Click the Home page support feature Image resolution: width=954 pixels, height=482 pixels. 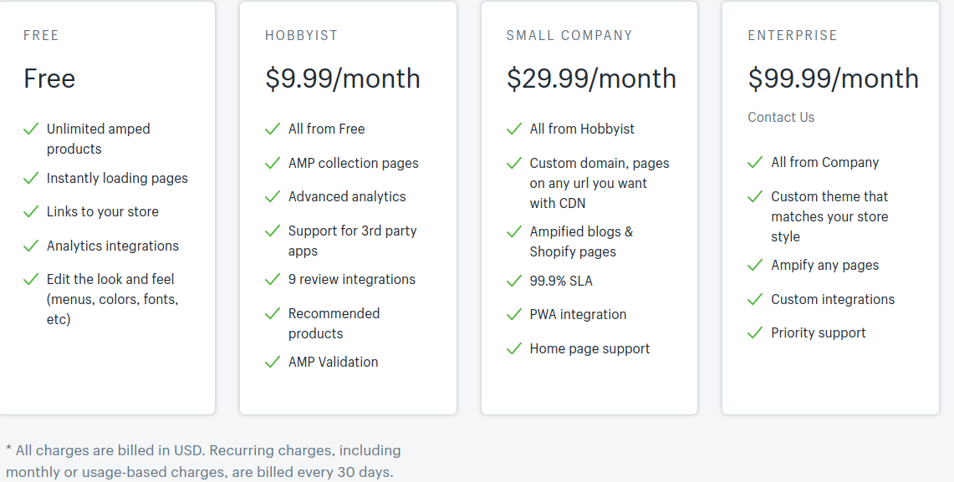point(589,349)
